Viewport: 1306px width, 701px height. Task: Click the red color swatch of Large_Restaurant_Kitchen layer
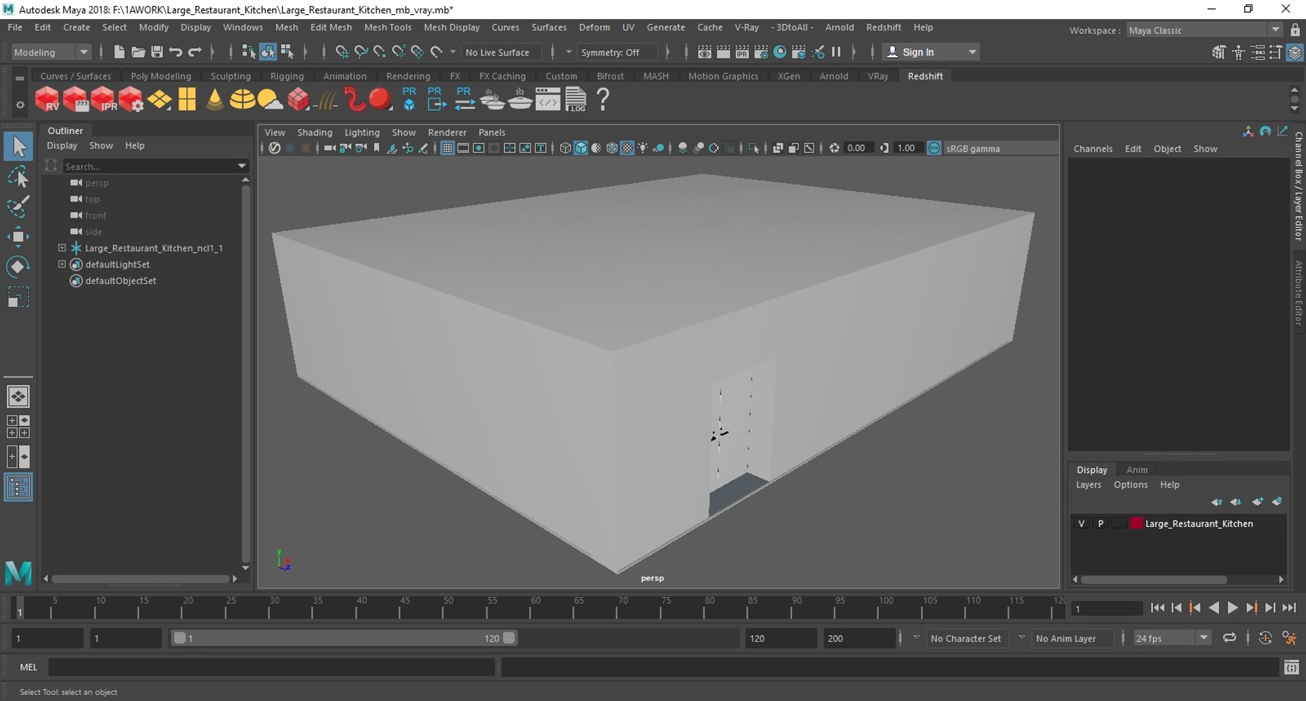(x=1136, y=524)
